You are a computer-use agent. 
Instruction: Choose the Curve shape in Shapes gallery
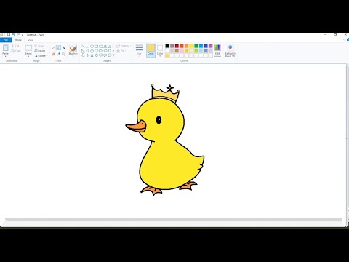[x=87, y=46]
